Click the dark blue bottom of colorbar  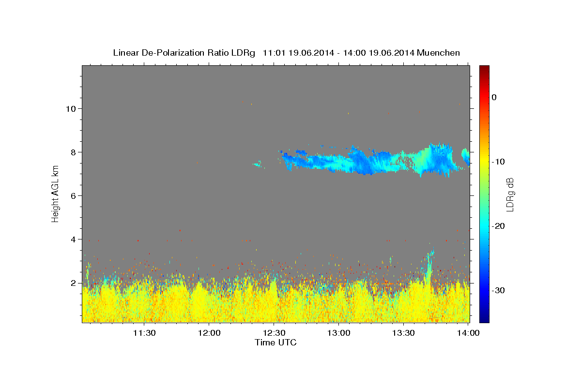pos(484,318)
